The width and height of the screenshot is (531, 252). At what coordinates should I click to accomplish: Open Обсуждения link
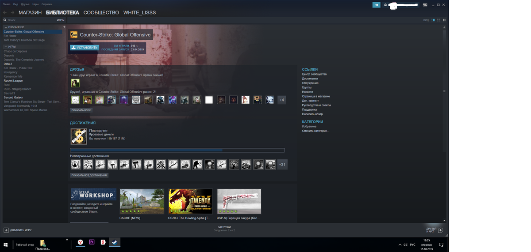310,83
